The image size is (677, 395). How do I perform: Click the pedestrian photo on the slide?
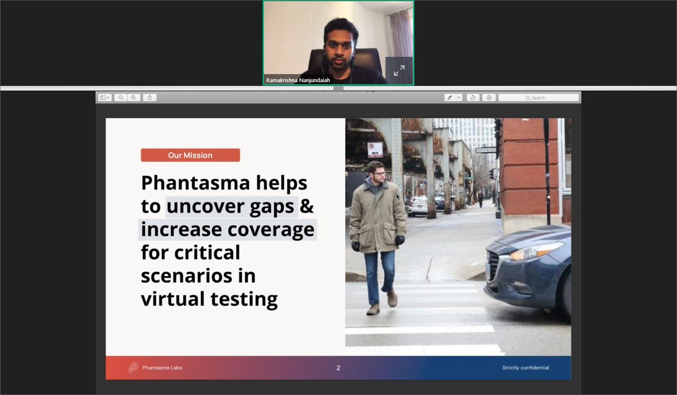pyautogui.click(x=458, y=237)
